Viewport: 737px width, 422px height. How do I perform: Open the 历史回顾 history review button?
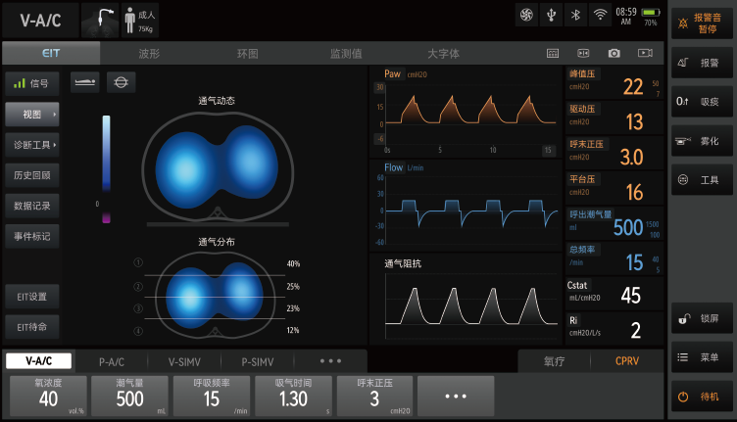(x=32, y=175)
